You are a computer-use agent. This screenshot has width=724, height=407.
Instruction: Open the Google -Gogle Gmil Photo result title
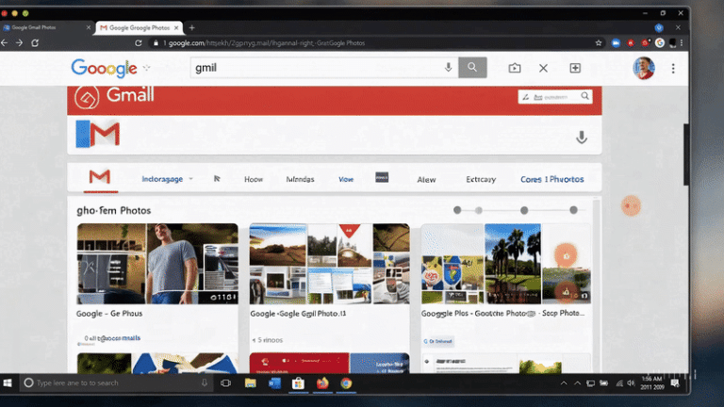click(298, 314)
